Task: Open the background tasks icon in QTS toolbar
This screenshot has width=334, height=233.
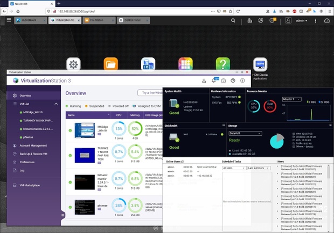Action: 249,20
